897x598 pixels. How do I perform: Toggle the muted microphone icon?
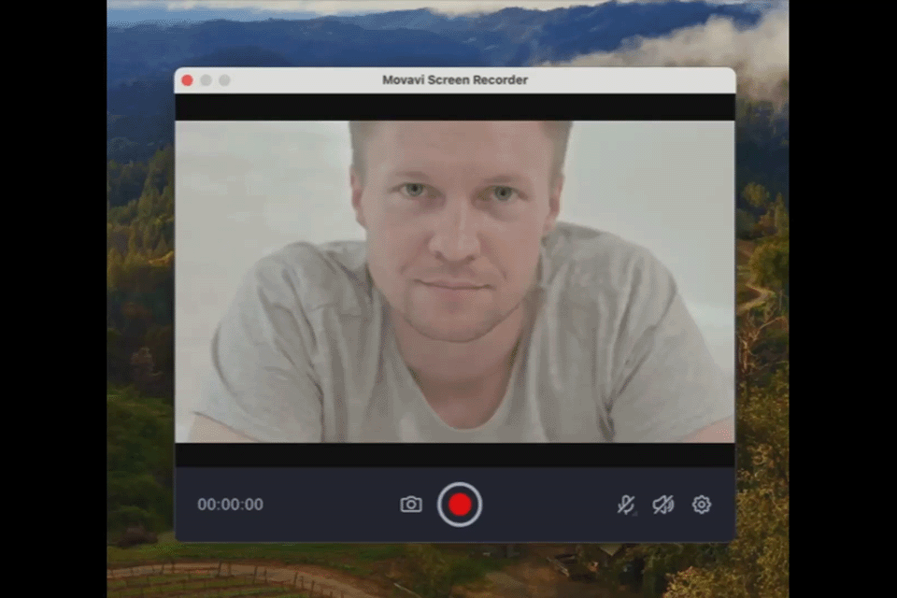tap(626, 505)
